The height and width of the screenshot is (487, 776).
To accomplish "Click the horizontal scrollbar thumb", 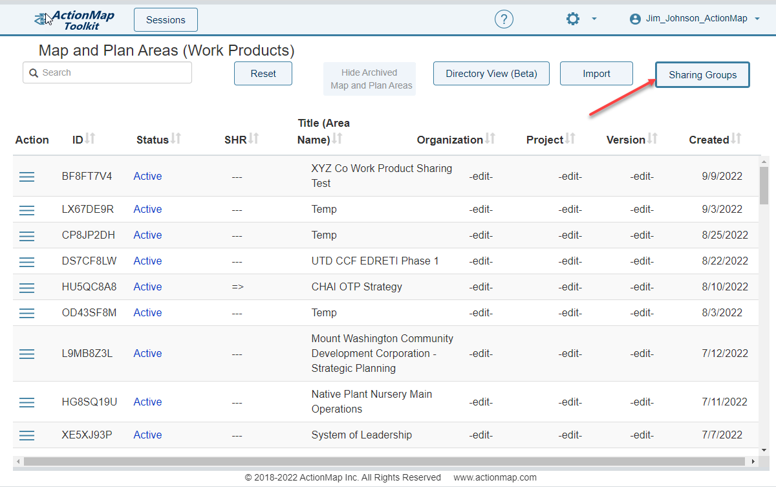I will coord(385,462).
